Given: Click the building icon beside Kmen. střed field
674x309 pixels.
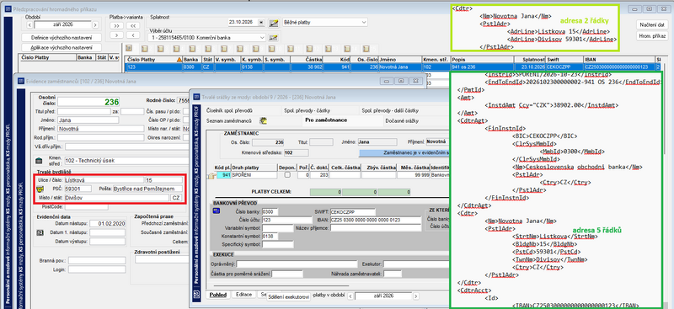Looking at the screenshot, I should coord(39,161).
